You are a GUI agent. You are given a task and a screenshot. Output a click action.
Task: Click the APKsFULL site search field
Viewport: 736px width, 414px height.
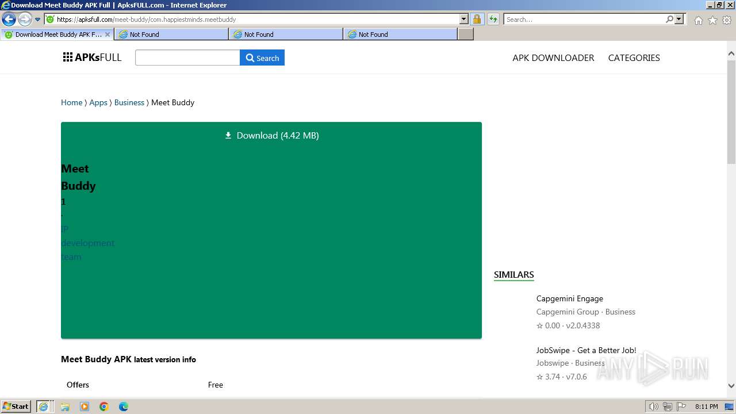coord(187,57)
